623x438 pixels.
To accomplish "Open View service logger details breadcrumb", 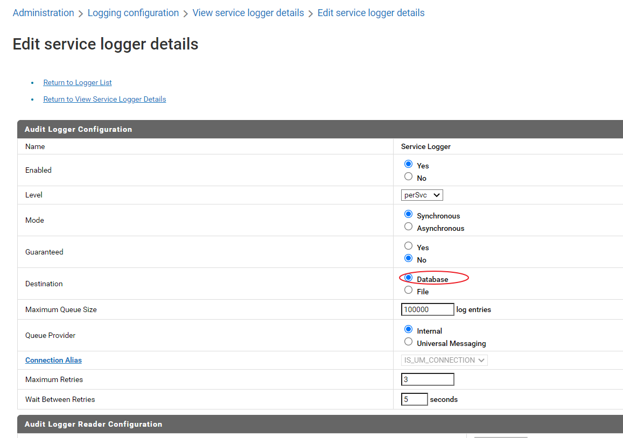I will [x=248, y=13].
